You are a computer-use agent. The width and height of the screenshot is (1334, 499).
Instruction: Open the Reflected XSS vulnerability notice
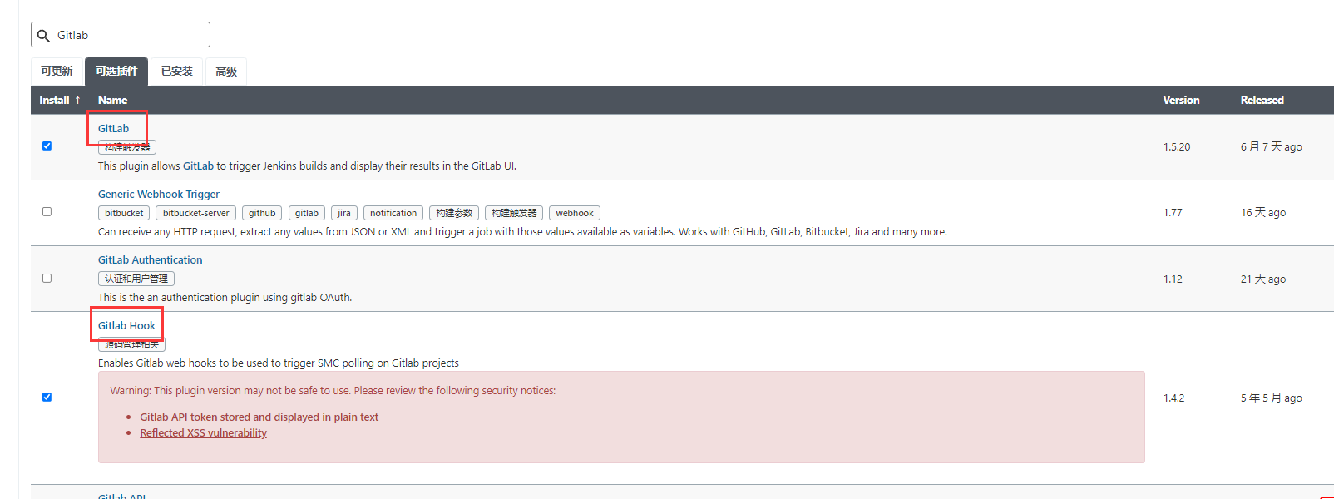click(x=203, y=433)
